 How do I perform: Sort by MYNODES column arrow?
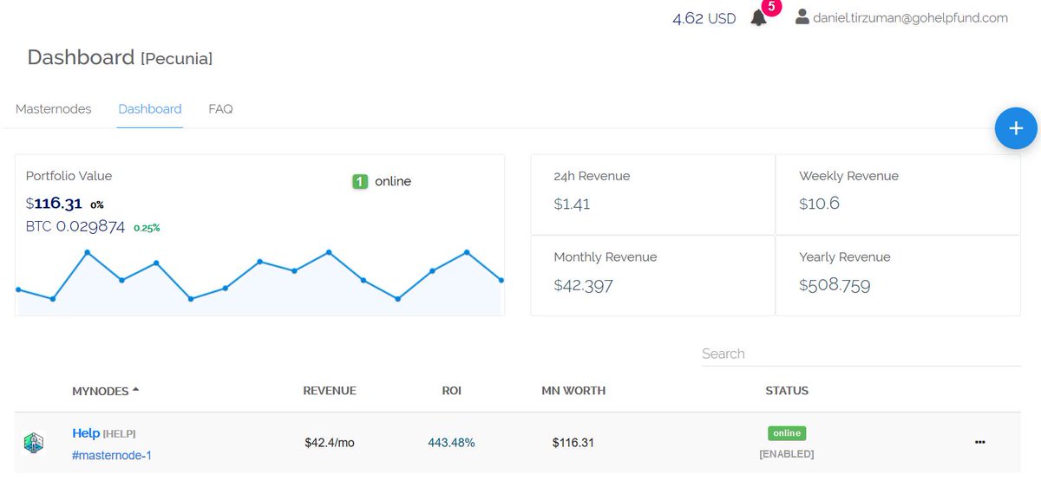click(x=136, y=391)
